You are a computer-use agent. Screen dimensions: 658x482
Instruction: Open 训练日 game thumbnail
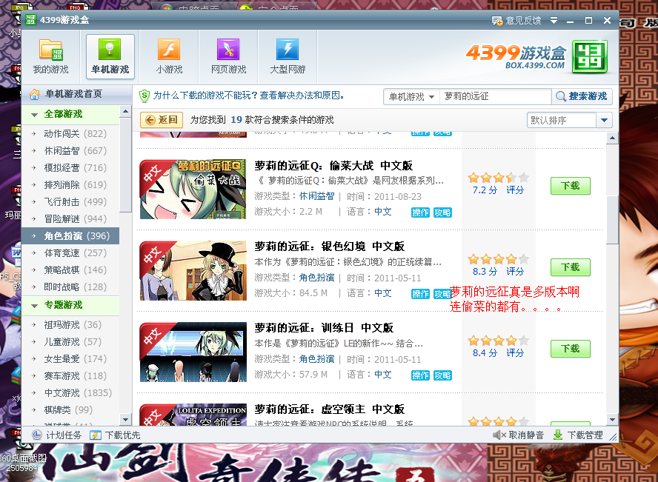pyautogui.click(x=193, y=352)
